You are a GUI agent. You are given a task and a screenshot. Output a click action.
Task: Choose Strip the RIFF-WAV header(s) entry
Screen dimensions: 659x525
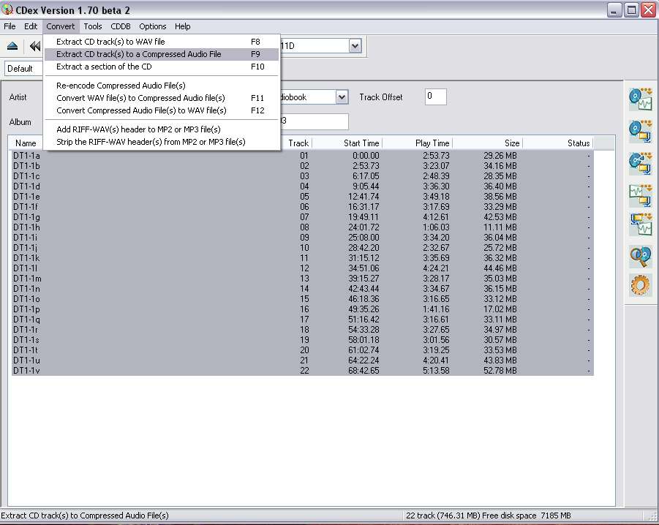click(162, 142)
